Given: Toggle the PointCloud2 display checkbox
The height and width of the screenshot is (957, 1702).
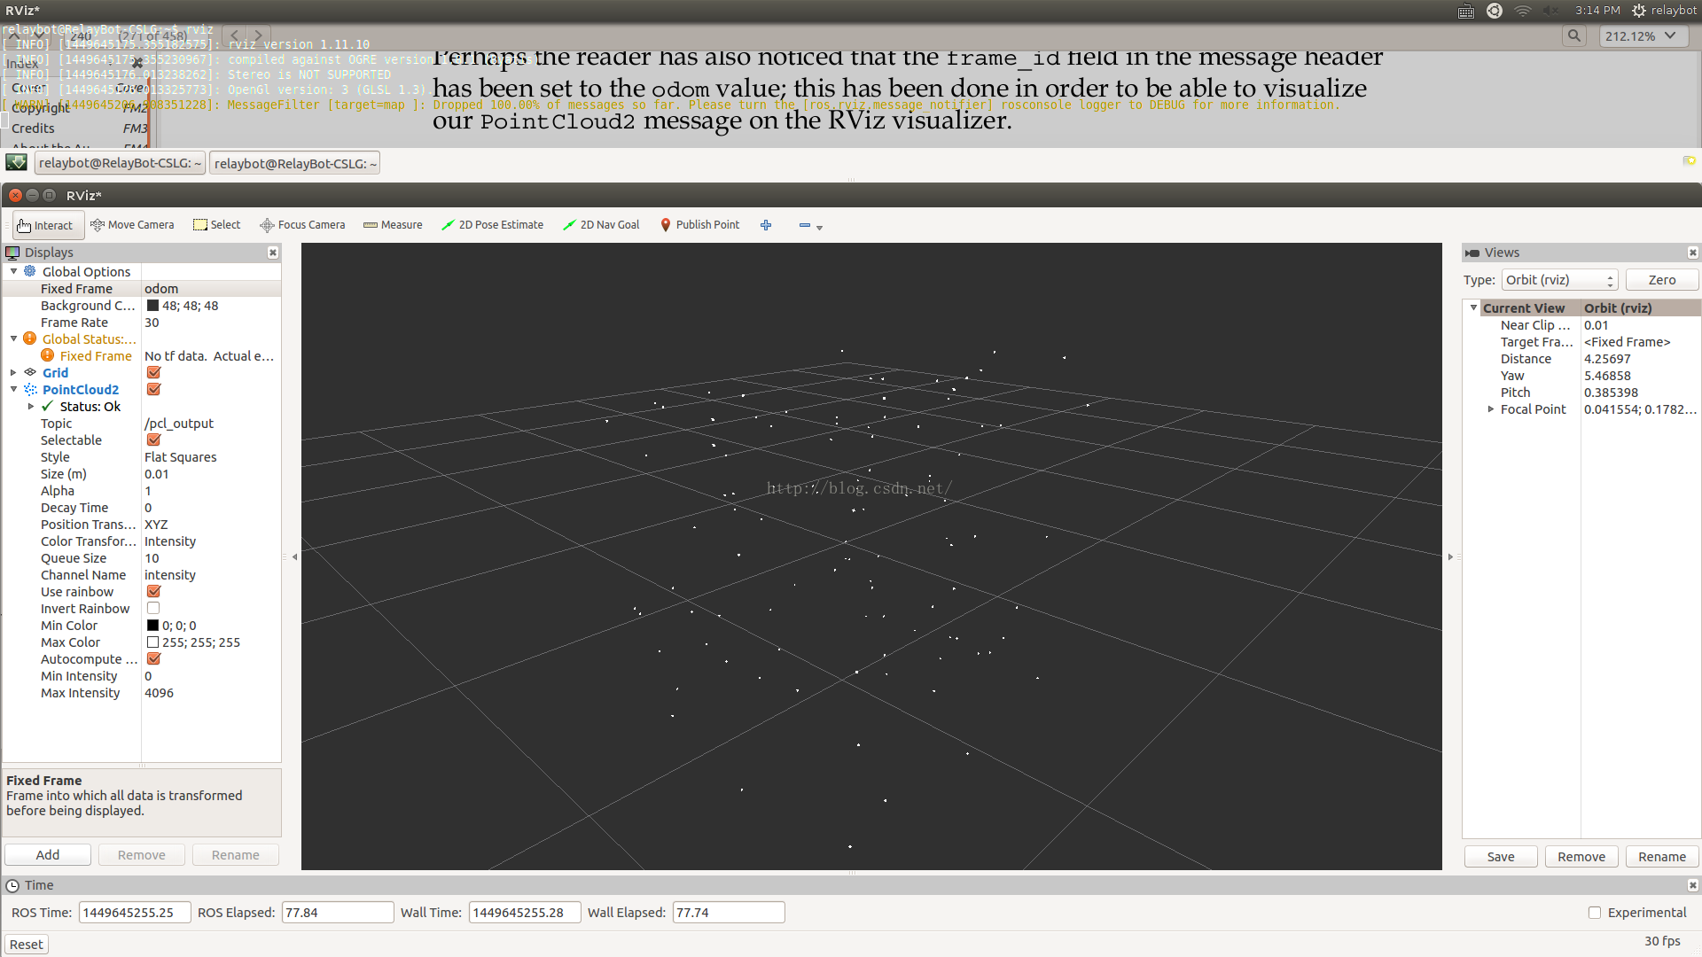Looking at the screenshot, I should tap(153, 389).
